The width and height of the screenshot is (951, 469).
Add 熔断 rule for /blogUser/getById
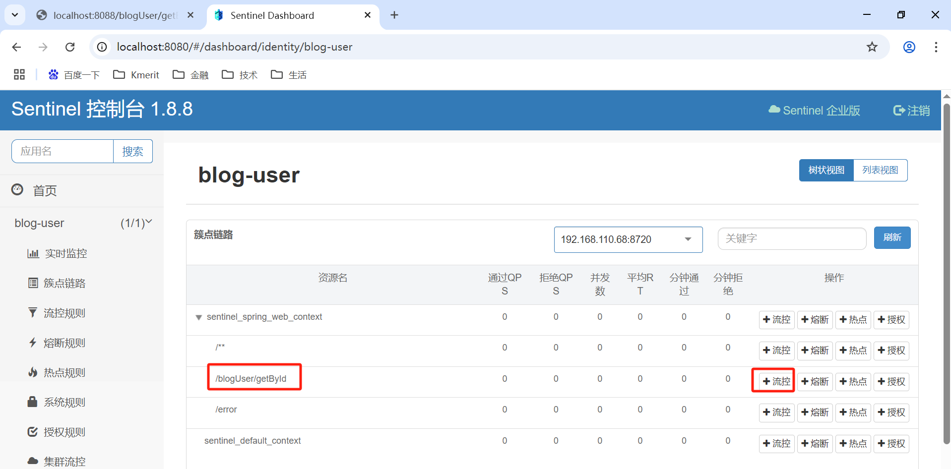815,382
